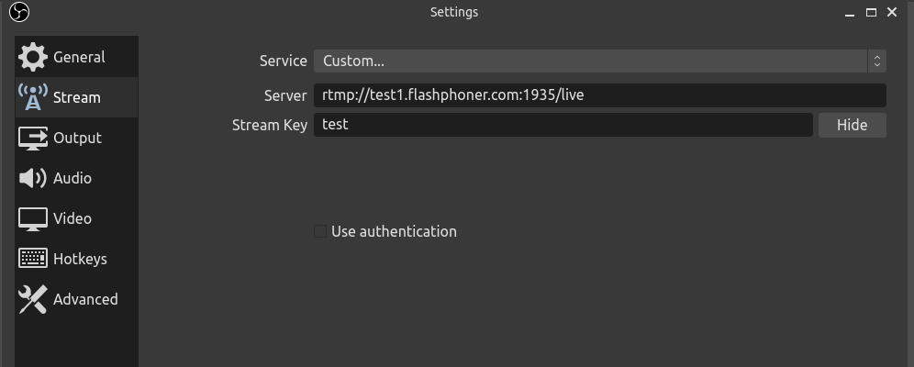Maximize the Settings window
Viewport: 914px width, 367px height.
[872, 12]
